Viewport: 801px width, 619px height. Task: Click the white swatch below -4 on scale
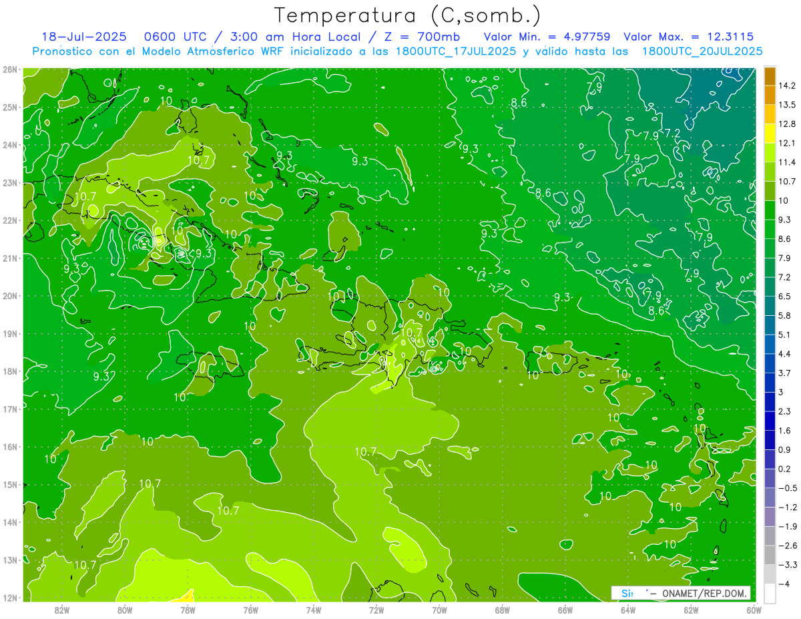click(x=770, y=593)
